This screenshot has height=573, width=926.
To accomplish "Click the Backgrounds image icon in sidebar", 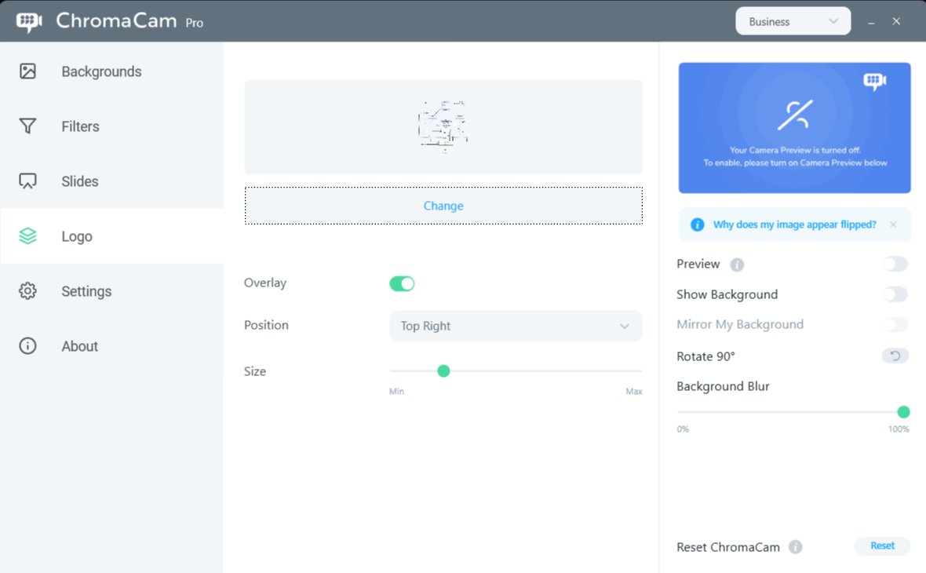I will (27, 71).
